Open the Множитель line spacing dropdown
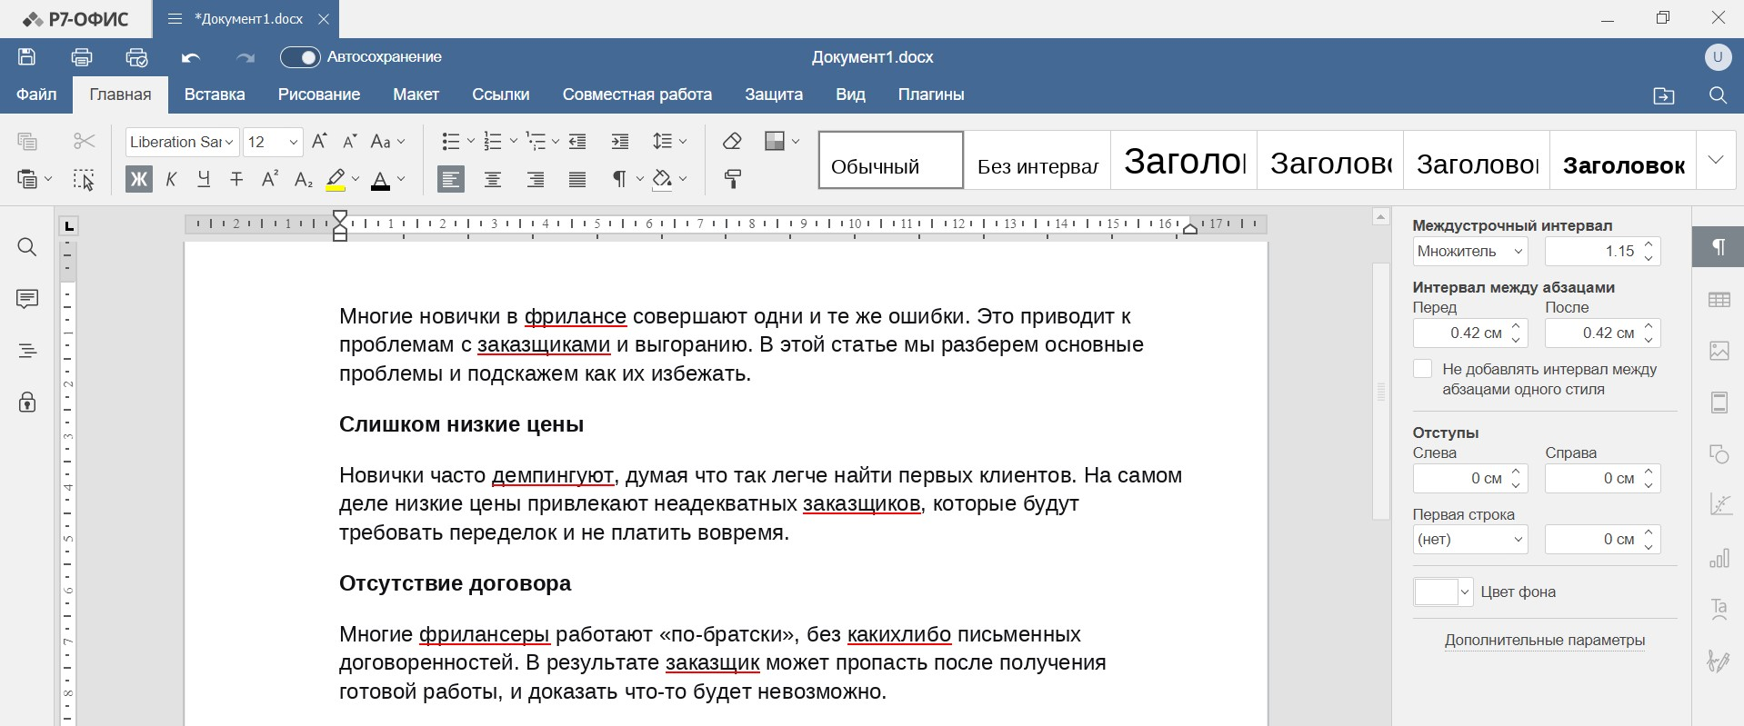This screenshot has height=726, width=1744. click(1469, 252)
